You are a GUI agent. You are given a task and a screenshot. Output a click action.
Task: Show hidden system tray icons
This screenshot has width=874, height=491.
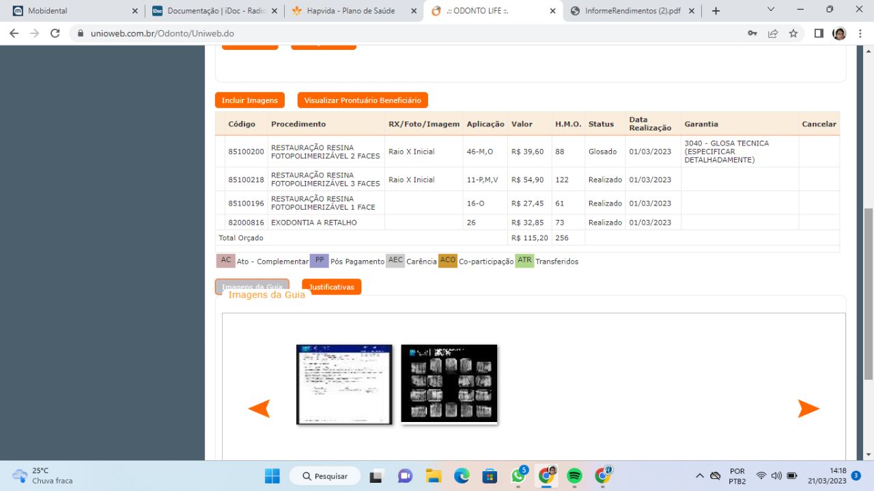point(699,476)
